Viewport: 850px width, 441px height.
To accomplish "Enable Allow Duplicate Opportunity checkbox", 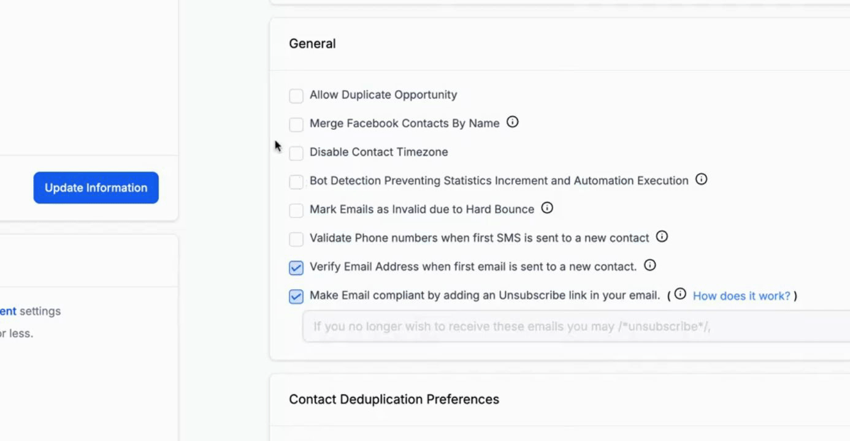I will [296, 96].
